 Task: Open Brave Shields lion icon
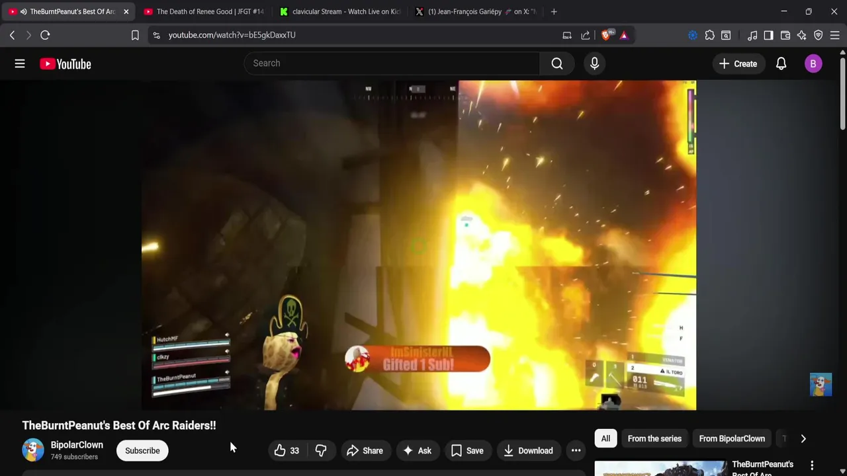607,35
